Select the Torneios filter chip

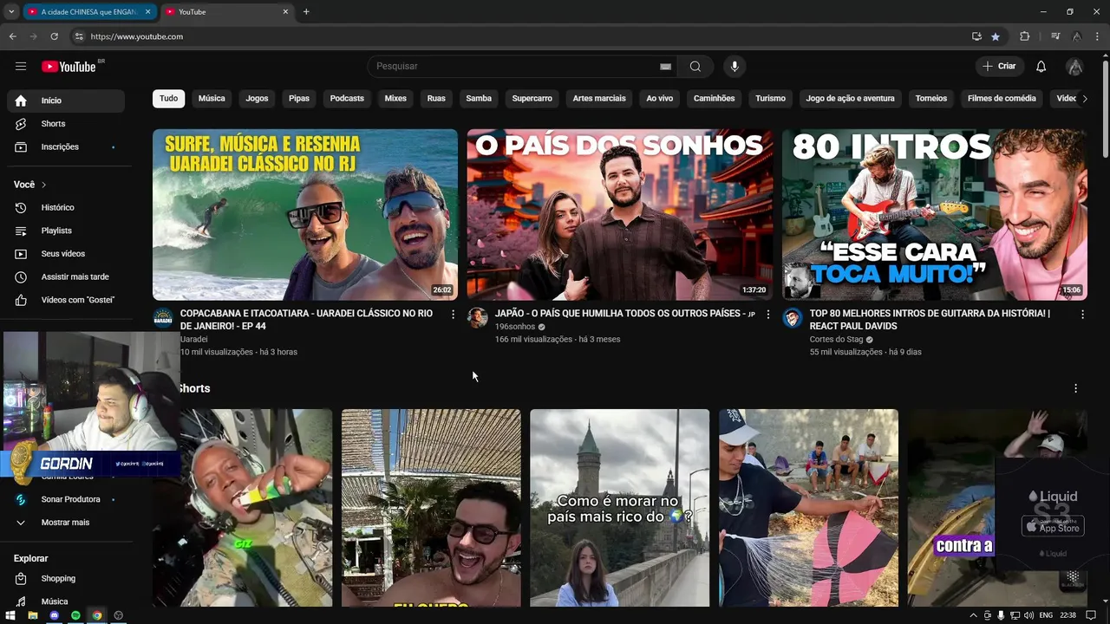coord(931,99)
